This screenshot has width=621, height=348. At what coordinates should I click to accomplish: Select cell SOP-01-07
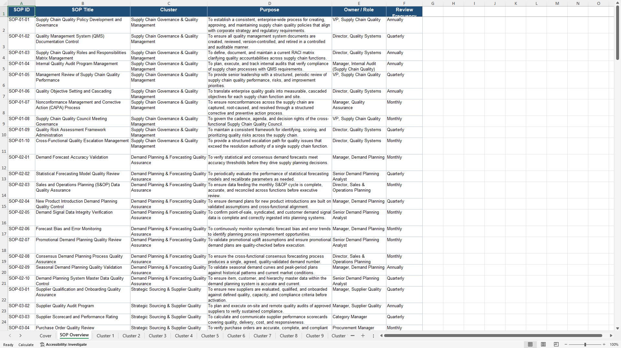pos(21,107)
